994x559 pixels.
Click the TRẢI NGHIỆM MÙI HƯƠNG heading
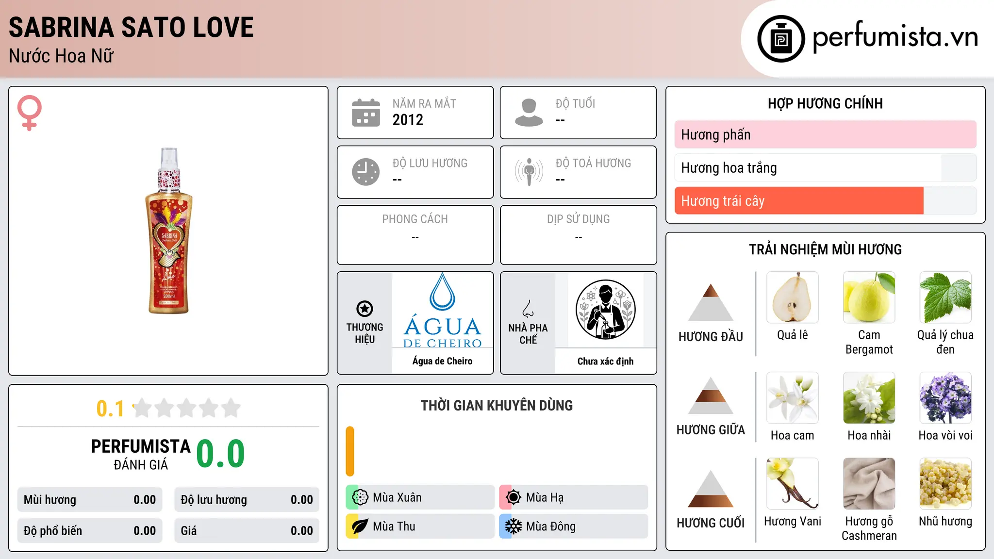(x=825, y=249)
